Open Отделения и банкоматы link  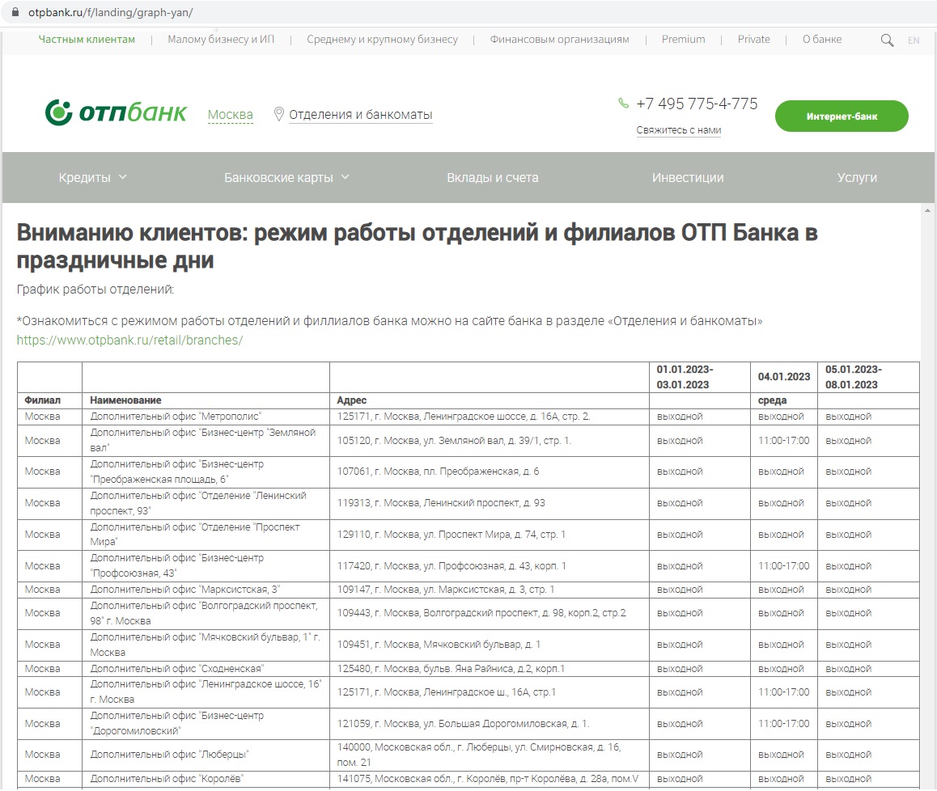click(x=360, y=115)
